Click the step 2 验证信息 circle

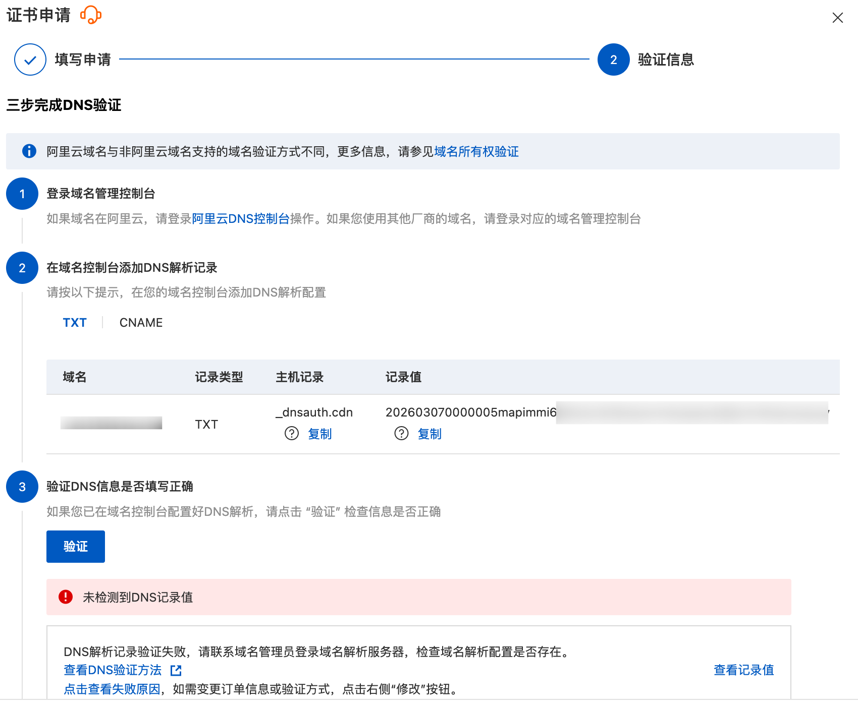click(613, 60)
